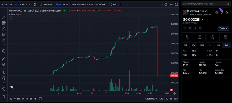232x103 pixels.
Task: Undo the last chart action
Action: click(121, 4)
